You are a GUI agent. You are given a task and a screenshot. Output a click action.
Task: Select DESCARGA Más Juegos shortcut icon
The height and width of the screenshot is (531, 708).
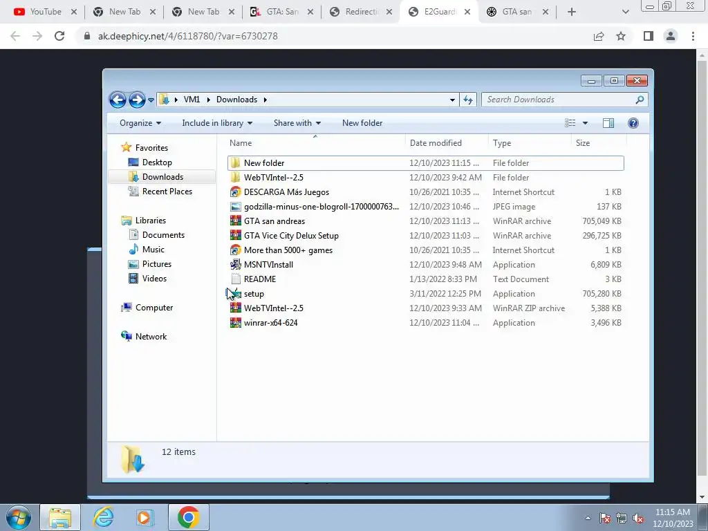(235, 192)
